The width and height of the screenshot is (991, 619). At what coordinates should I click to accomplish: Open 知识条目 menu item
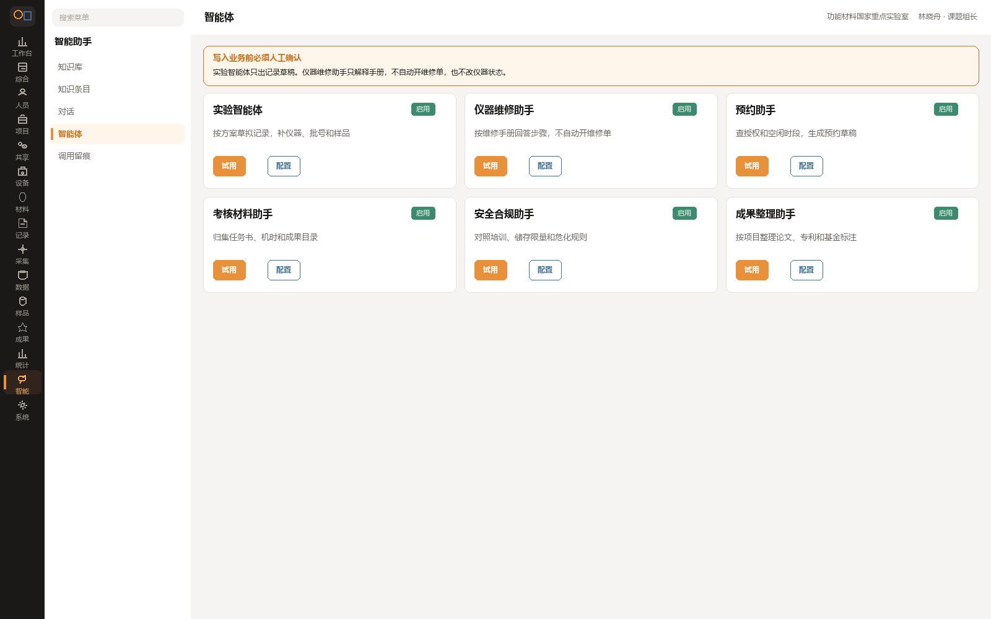coord(118,89)
